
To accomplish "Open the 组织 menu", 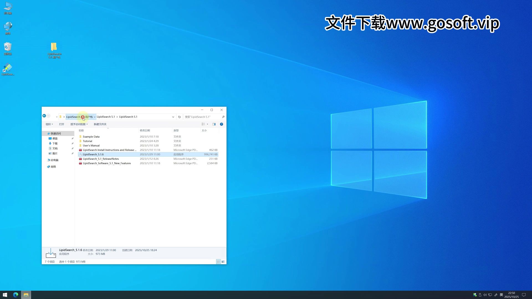I will (49, 124).
